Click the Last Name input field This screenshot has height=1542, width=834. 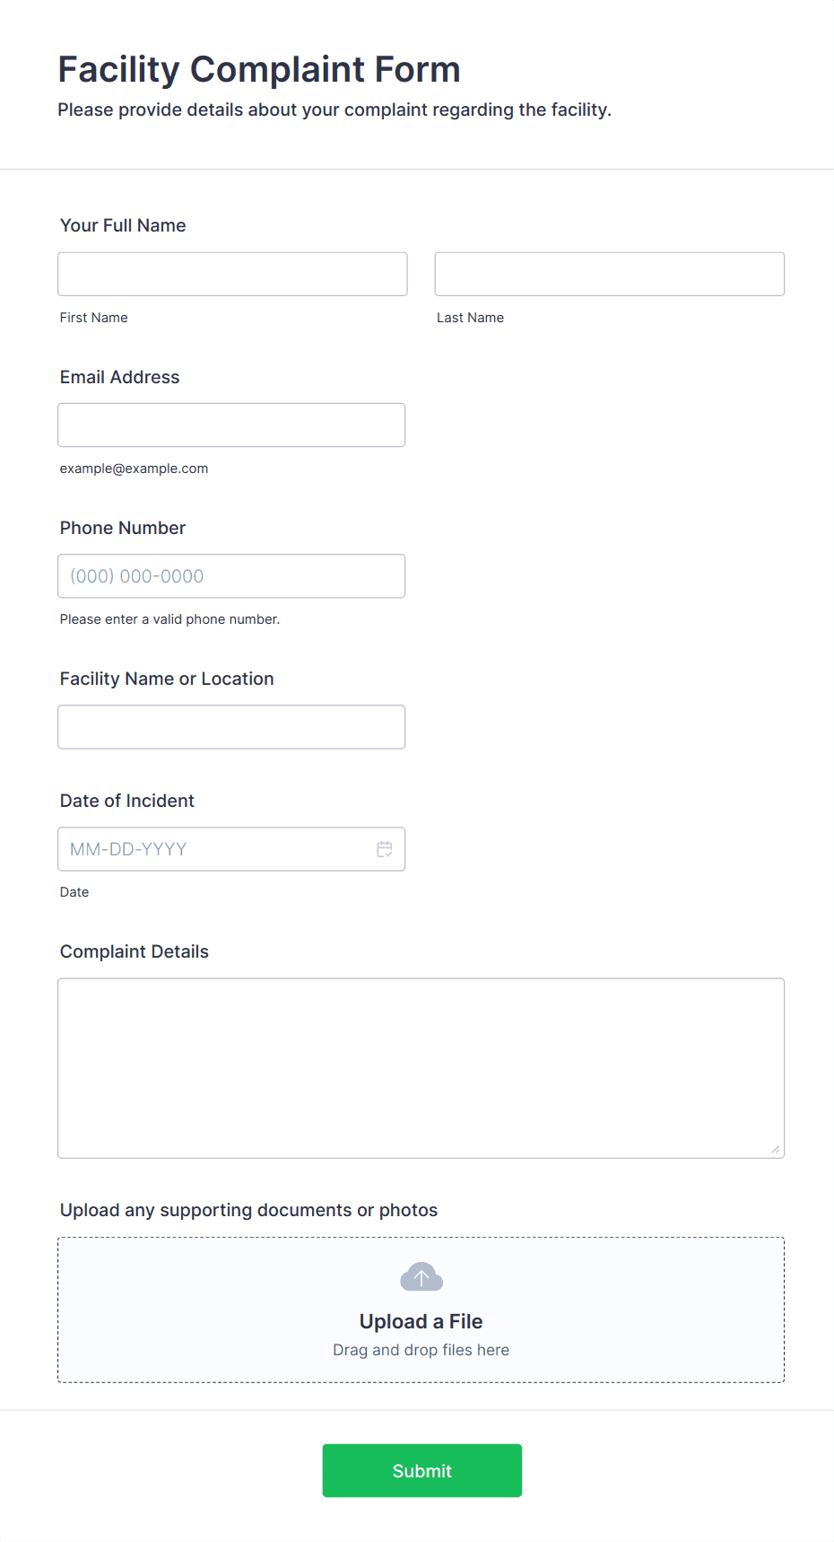point(610,274)
